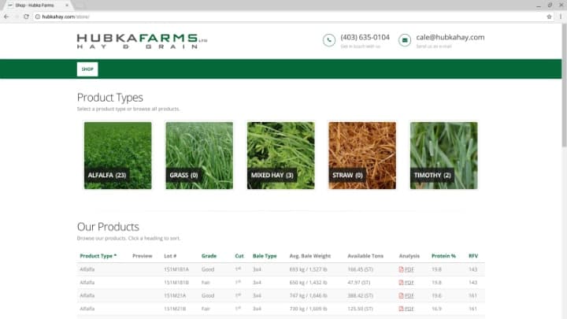
Task: Reload the page with the browser refresh icon
Action: tap(26, 16)
